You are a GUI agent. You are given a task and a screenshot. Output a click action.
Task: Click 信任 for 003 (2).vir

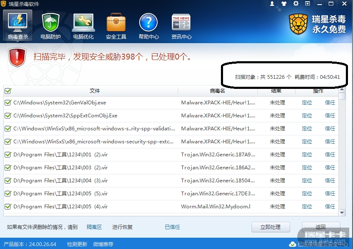tap(330, 168)
